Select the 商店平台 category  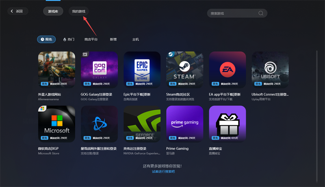(x=91, y=39)
